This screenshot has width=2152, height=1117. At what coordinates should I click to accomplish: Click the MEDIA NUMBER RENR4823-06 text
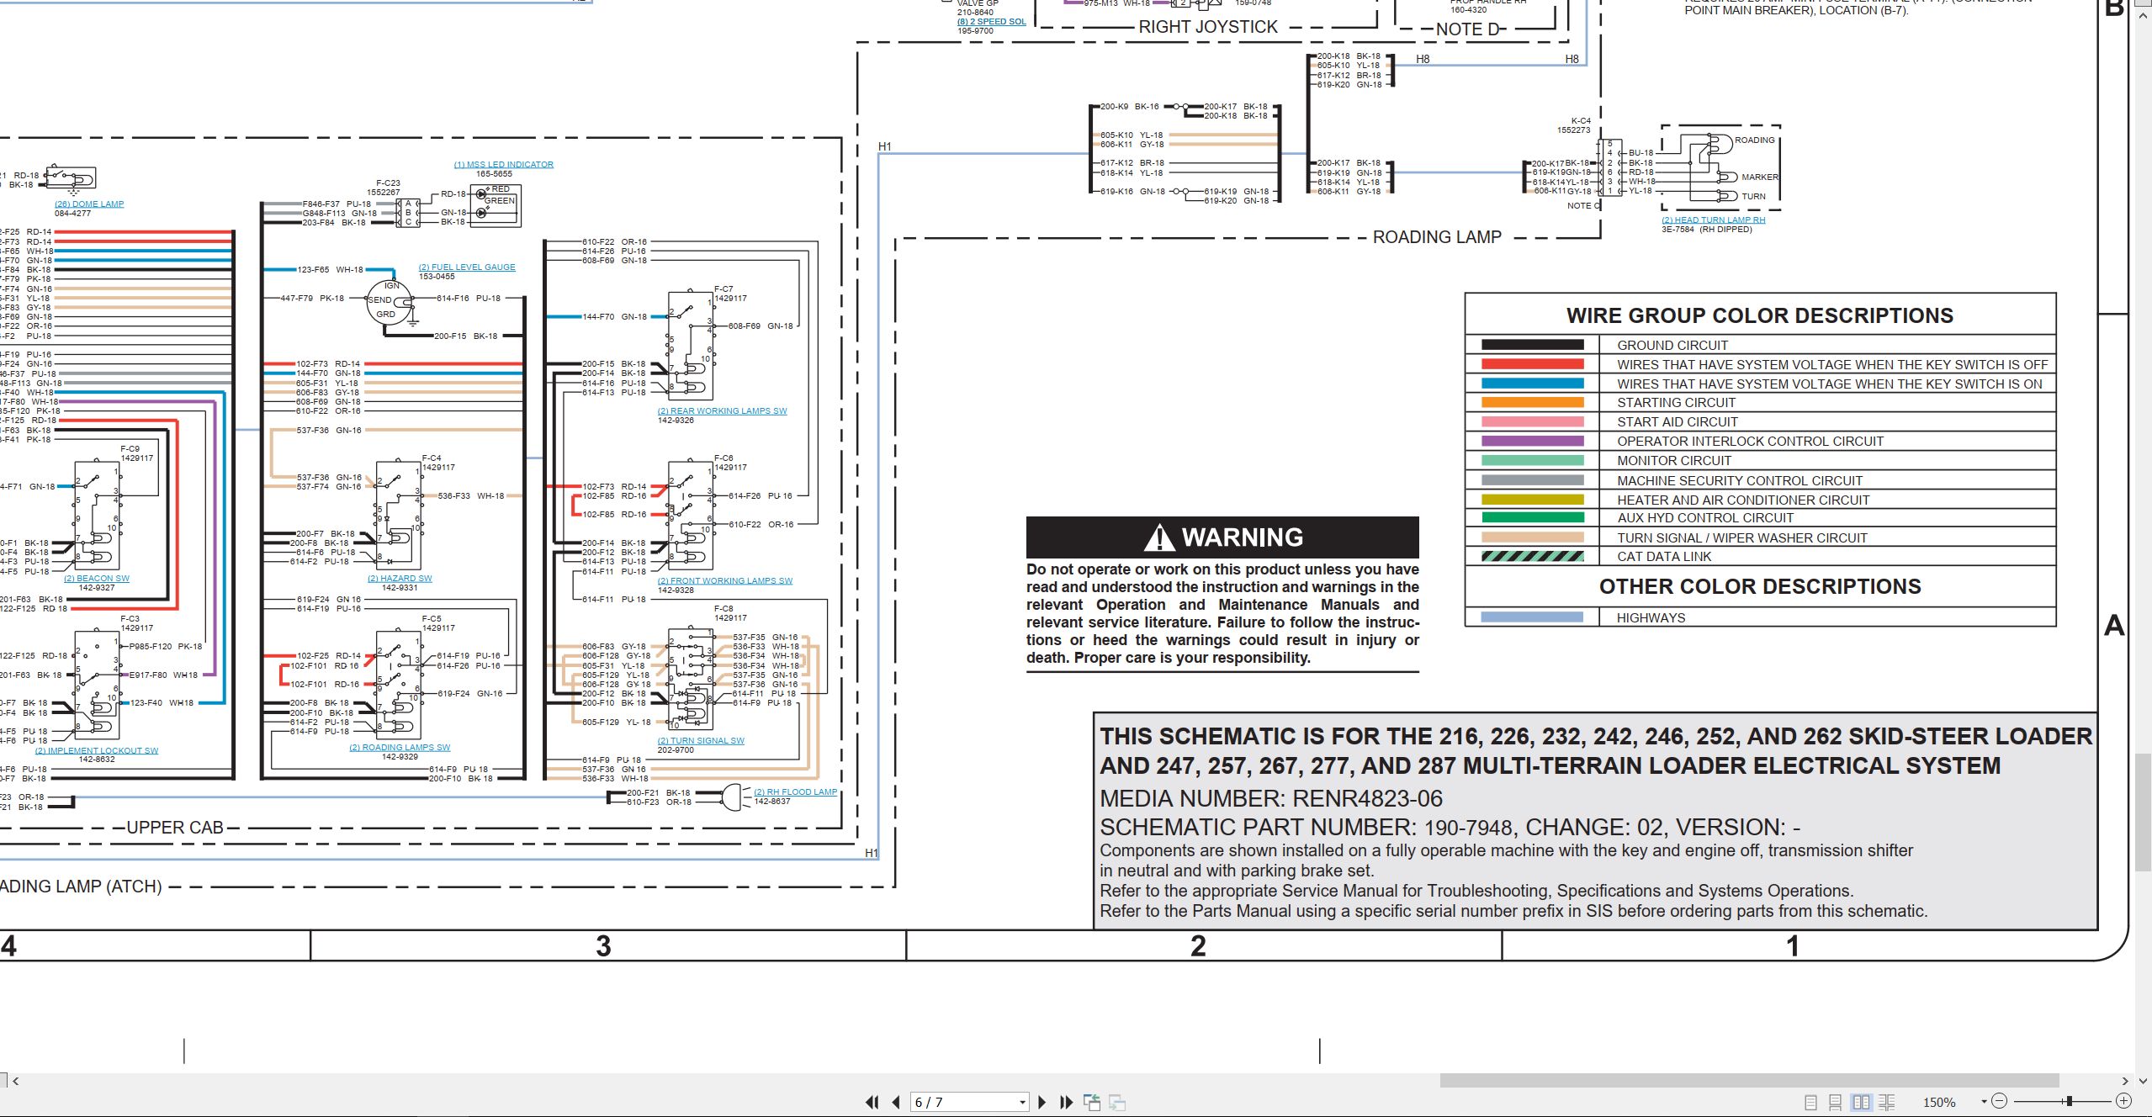pyautogui.click(x=1271, y=798)
